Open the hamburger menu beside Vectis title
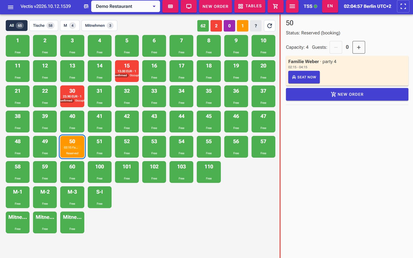The height and width of the screenshot is (258, 413). coord(10,7)
